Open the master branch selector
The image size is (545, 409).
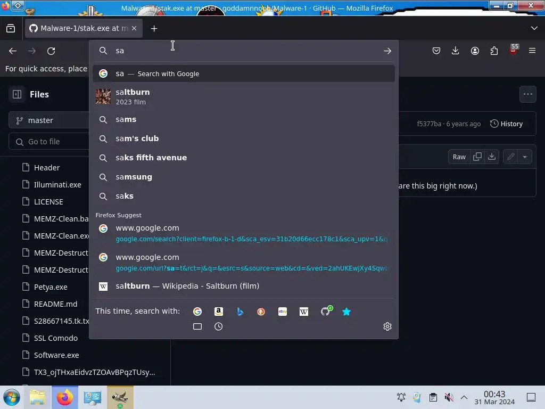[48, 120]
